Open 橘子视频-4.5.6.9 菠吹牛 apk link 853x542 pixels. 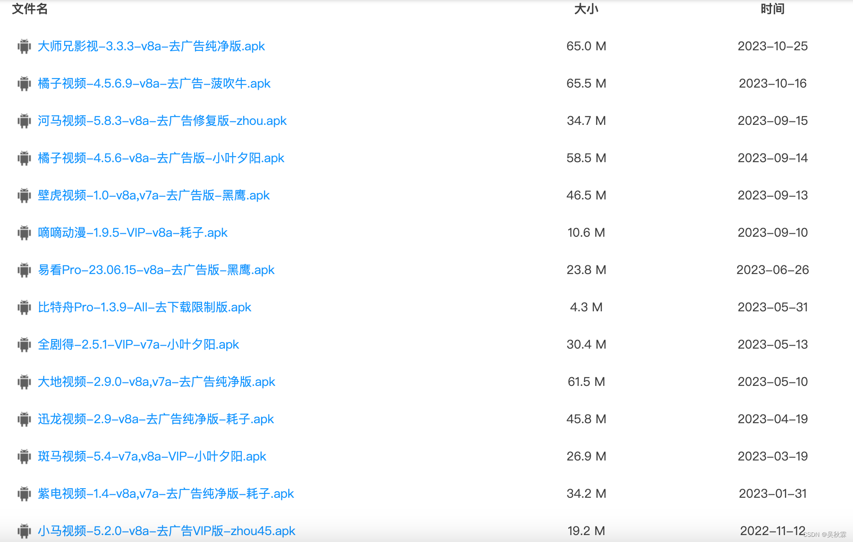tap(154, 83)
